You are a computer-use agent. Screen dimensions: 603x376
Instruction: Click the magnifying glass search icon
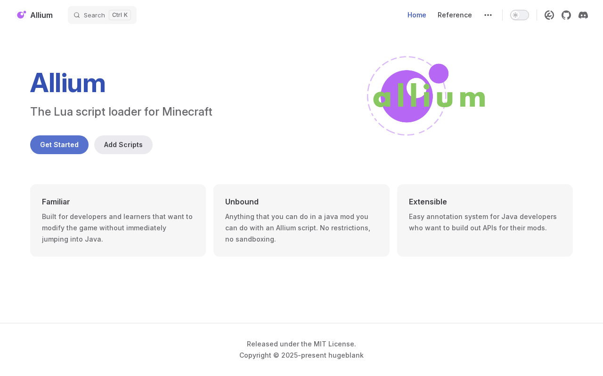coord(77,15)
